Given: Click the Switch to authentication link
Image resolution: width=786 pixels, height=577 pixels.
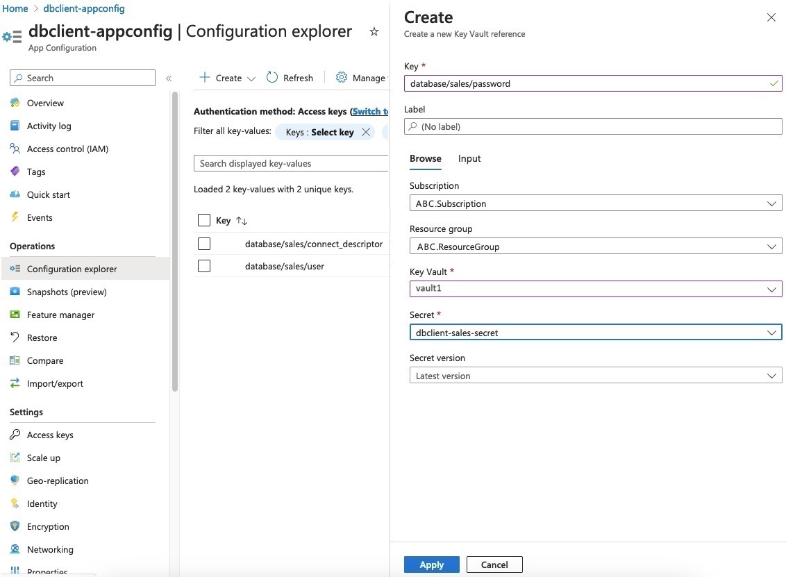Looking at the screenshot, I should click(370, 111).
